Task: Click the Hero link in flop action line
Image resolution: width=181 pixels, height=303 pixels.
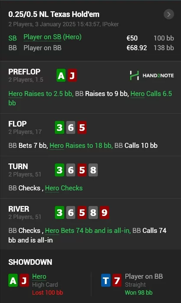Action: 57,145
